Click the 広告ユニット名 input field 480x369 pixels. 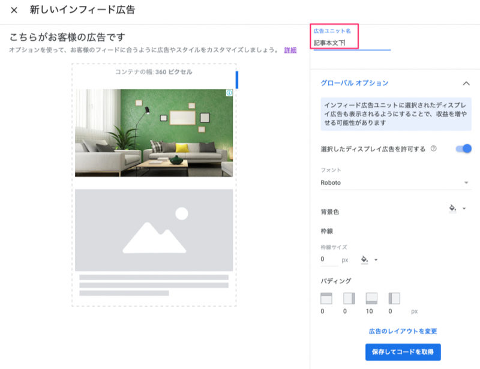tap(352, 43)
